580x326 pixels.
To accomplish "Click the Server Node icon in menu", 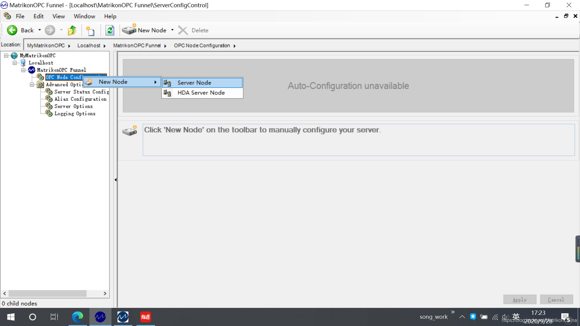I will pos(168,82).
